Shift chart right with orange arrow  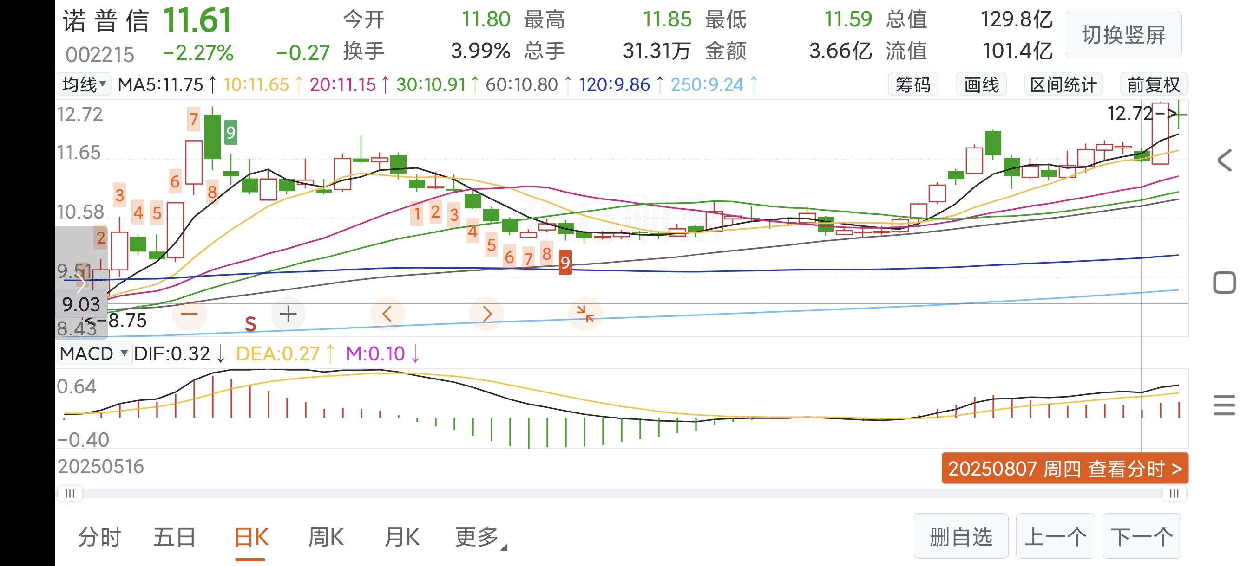486,314
